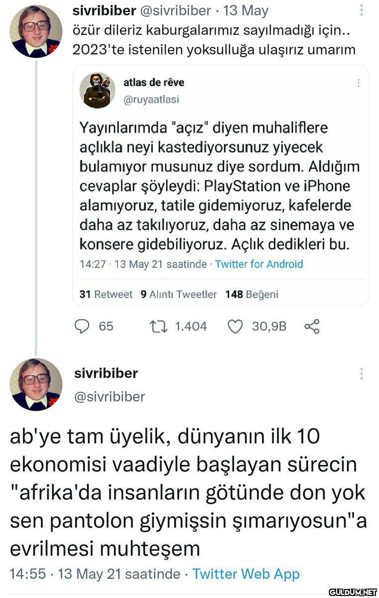Show the "148 Beğeni" likes list
The height and width of the screenshot is (598, 379).
(x=252, y=295)
